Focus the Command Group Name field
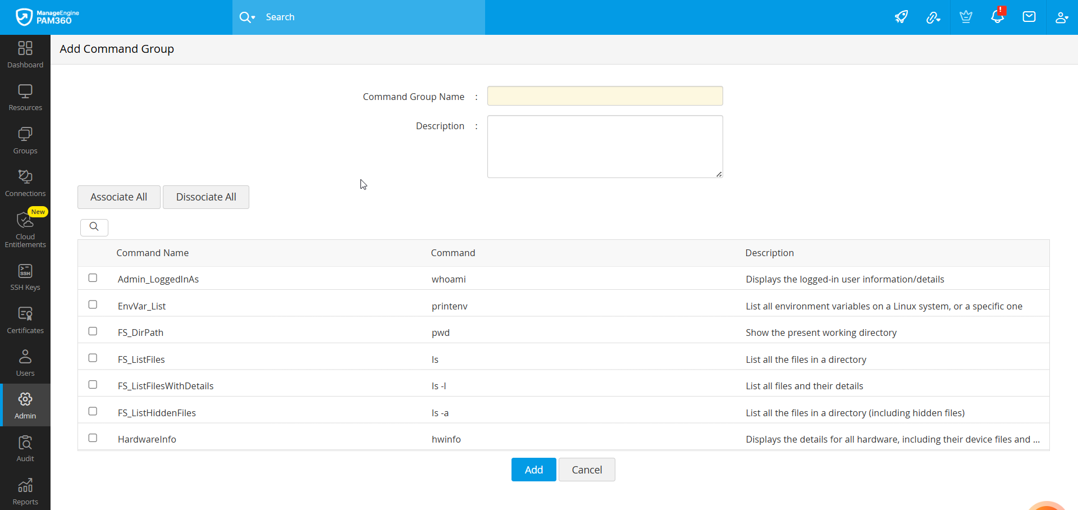 [605, 96]
